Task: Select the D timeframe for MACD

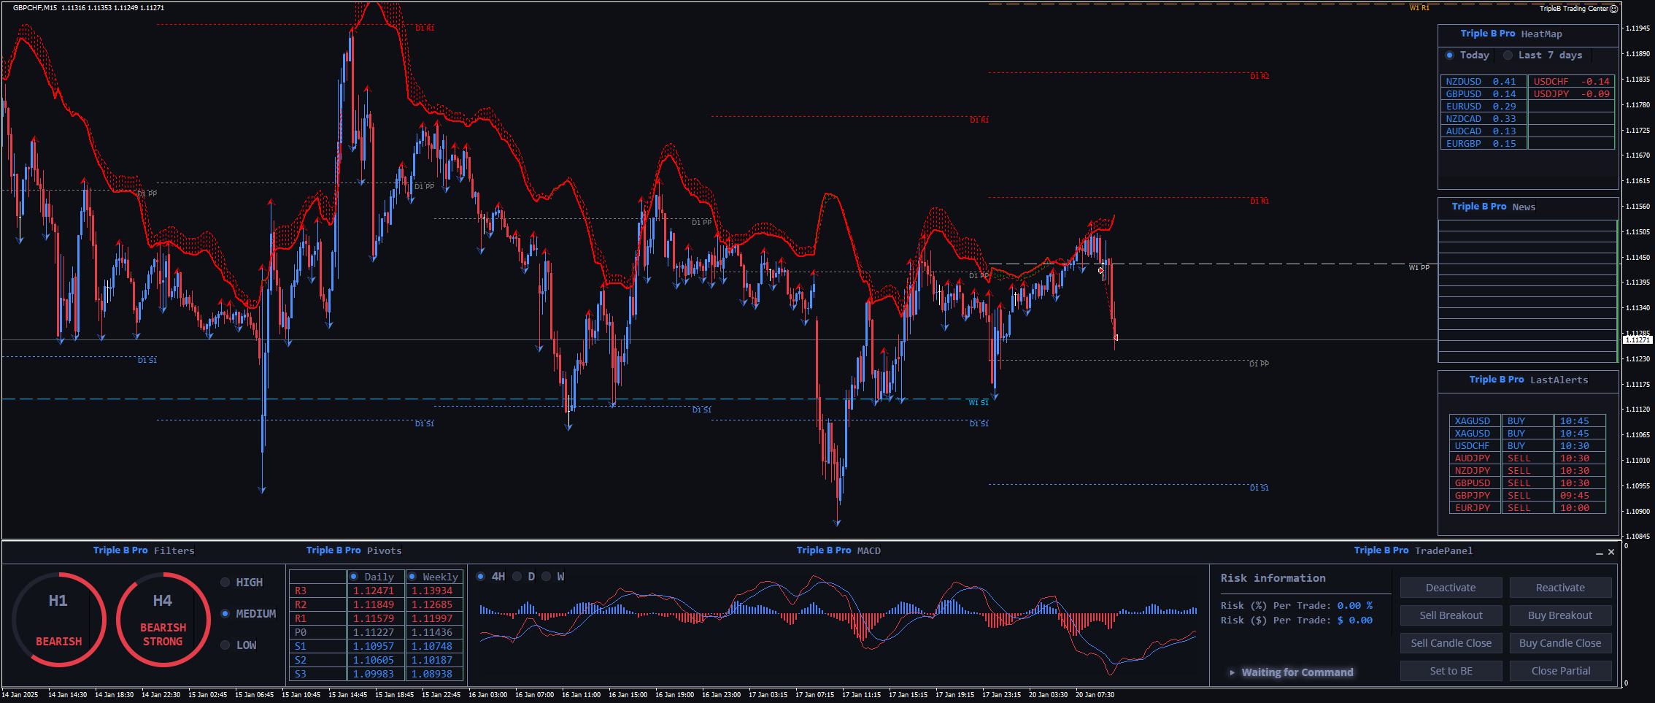Action: [517, 577]
